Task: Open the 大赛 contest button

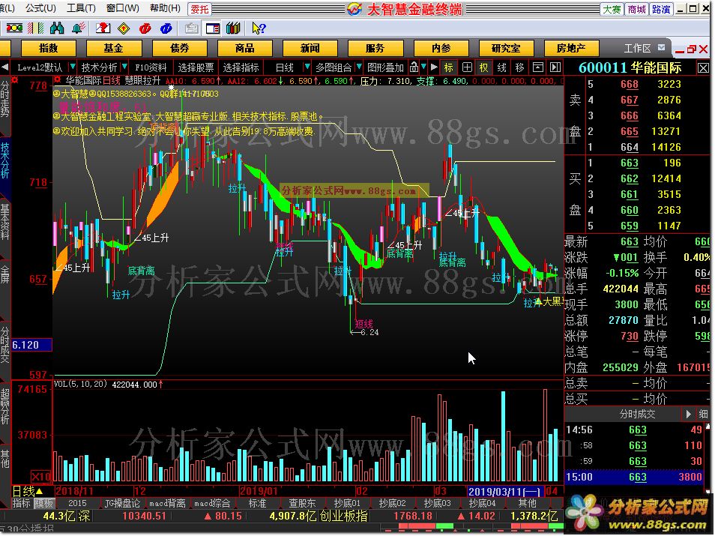Action: 612,9
